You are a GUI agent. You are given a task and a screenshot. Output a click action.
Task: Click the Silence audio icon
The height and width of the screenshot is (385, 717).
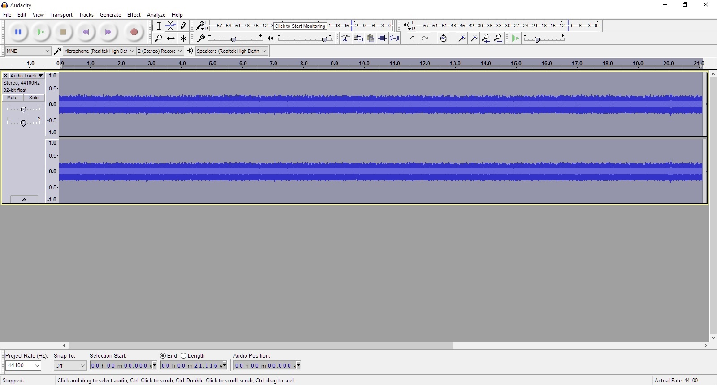[394, 38]
